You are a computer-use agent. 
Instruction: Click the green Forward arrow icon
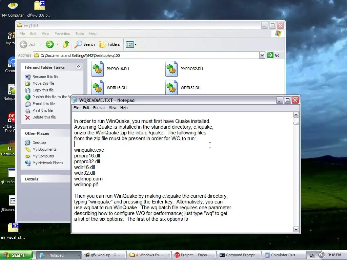[50, 44]
